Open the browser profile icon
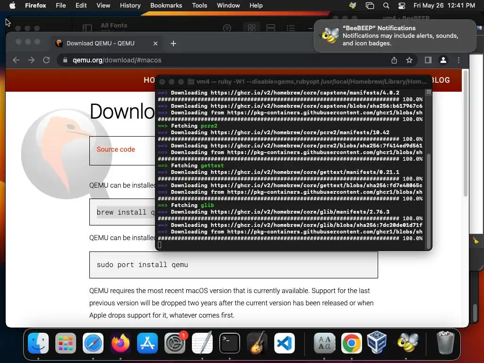Screen dimensions: 484x363 443,60
